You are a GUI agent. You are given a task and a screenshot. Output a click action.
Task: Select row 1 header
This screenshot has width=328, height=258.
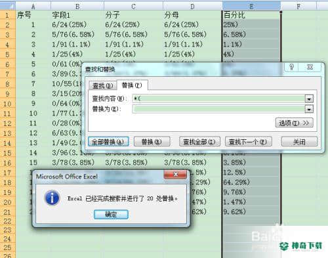click(x=8, y=15)
